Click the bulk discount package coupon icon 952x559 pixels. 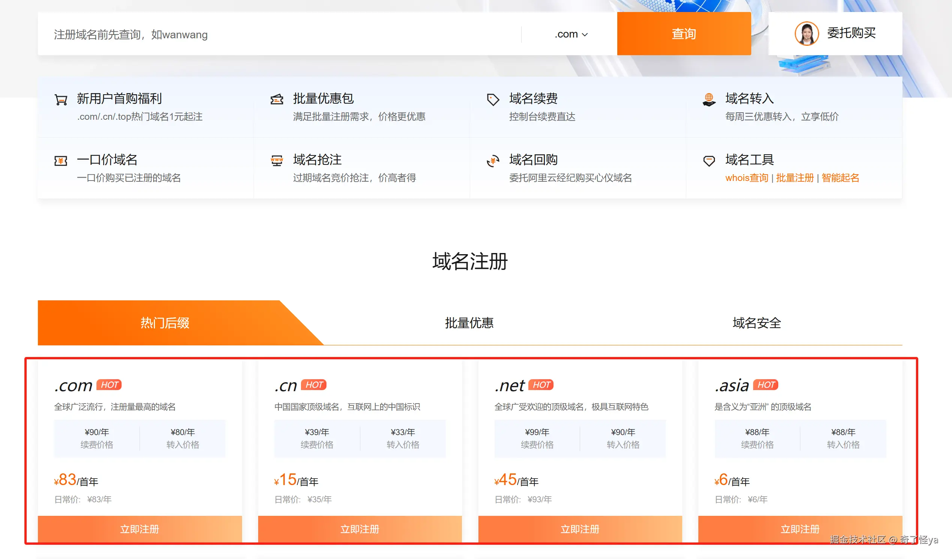click(277, 99)
